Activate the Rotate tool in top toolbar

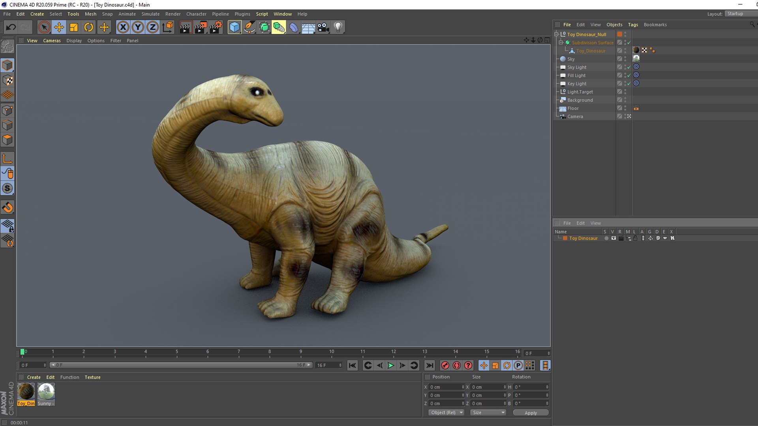pos(89,27)
